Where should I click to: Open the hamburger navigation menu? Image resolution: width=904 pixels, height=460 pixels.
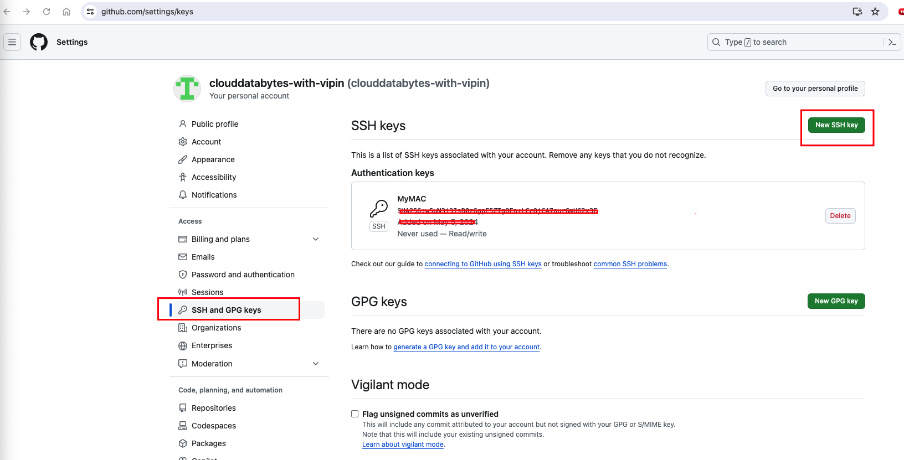coord(12,42)
